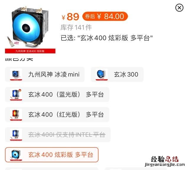Click the 库存141件 stock label
This screenshot has width=189, height=170.
click(x=76, y=27)
